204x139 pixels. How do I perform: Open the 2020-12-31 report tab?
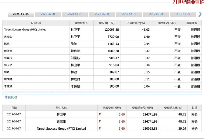coord(75,14)
